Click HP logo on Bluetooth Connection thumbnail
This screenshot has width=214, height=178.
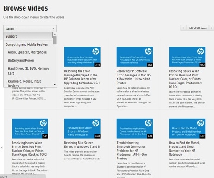pos(148,123)
